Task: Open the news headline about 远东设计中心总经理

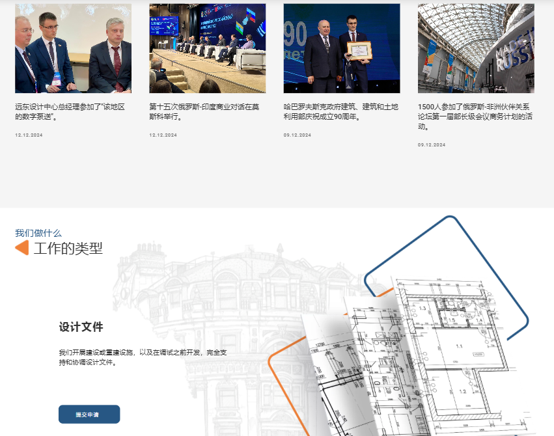Action: (69, 112)
